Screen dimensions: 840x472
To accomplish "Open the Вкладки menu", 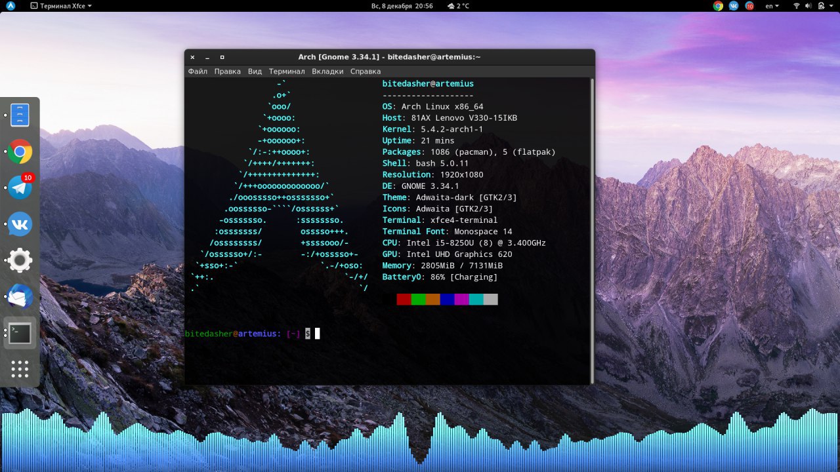I will pos(327,71).
